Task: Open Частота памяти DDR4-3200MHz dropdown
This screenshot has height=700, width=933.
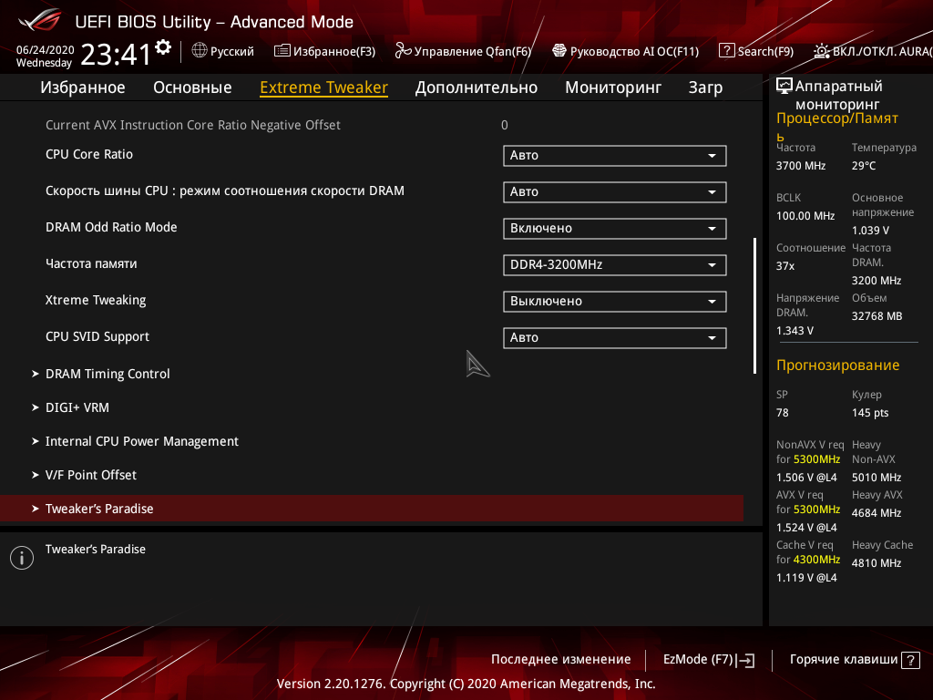Action: pyautogui.click(x=615, y=265)
